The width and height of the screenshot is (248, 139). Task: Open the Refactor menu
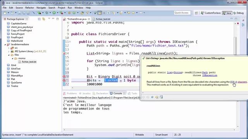coord(29,8)
